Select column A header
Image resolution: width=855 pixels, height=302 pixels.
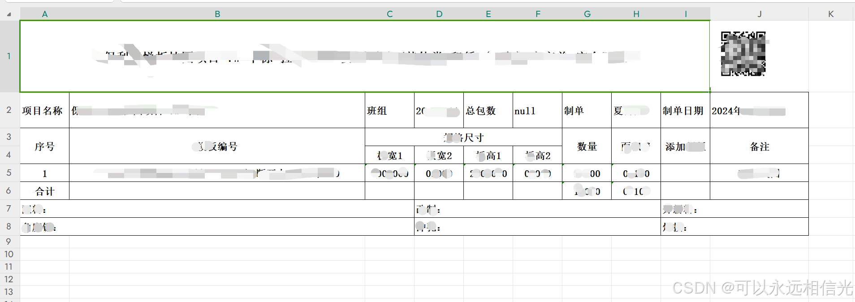(x=45, y=14)
